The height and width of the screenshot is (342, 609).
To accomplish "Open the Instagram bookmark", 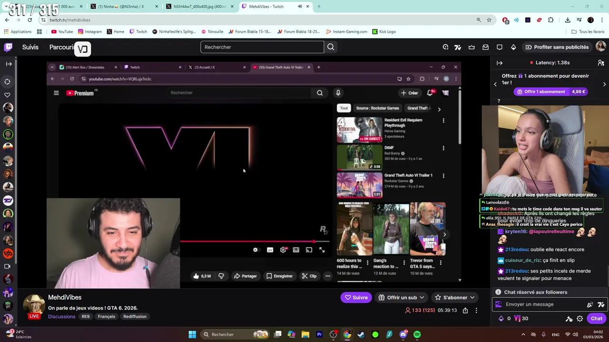I will pyautogui.click(x=90, y=32).
